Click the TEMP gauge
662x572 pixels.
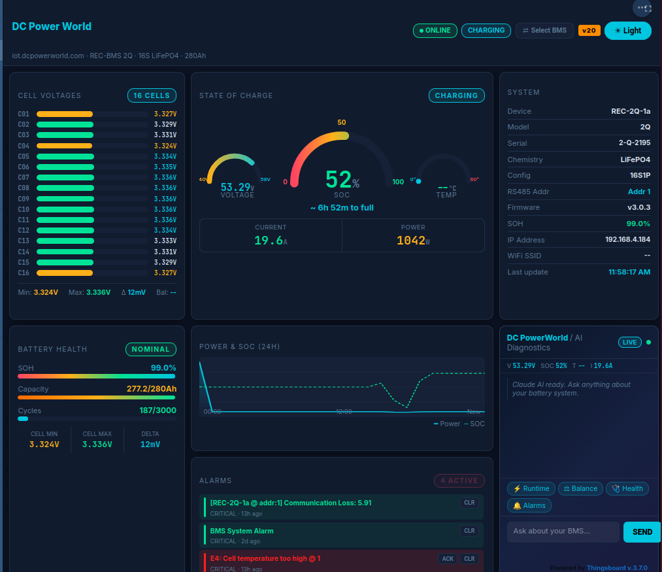coord(446,175)
